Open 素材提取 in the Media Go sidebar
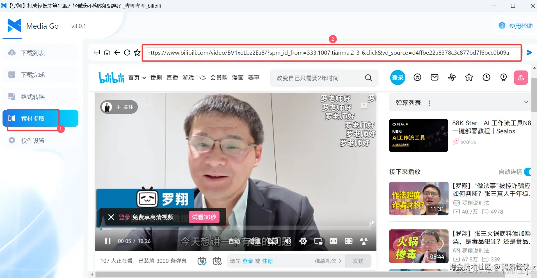Image resolution: width=537 pixels, height=278 pixels. click(x=33, y=119)
